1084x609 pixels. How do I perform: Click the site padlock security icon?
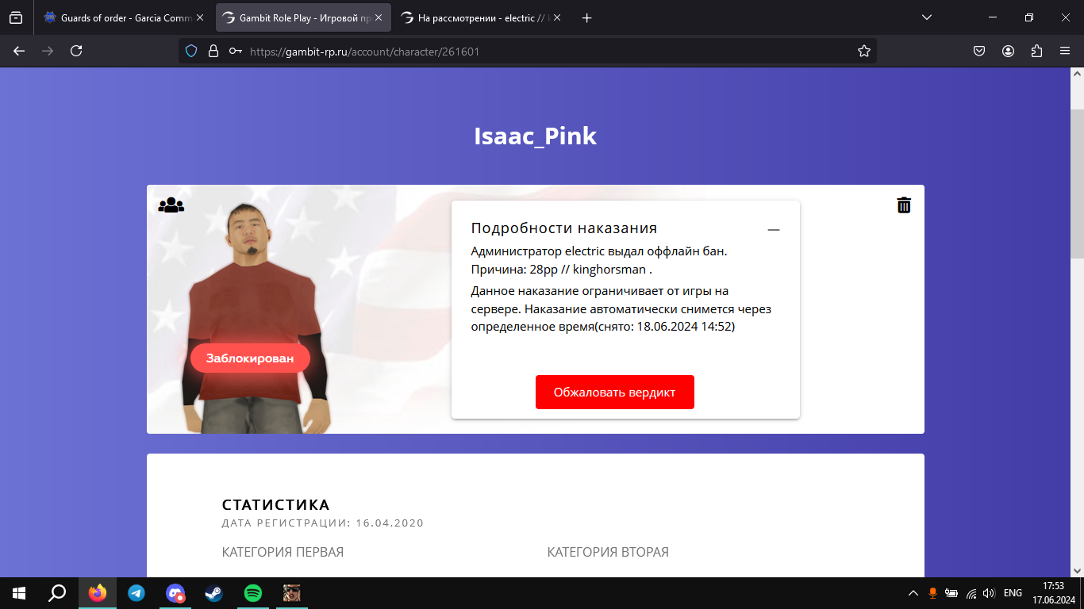point(213,51)
